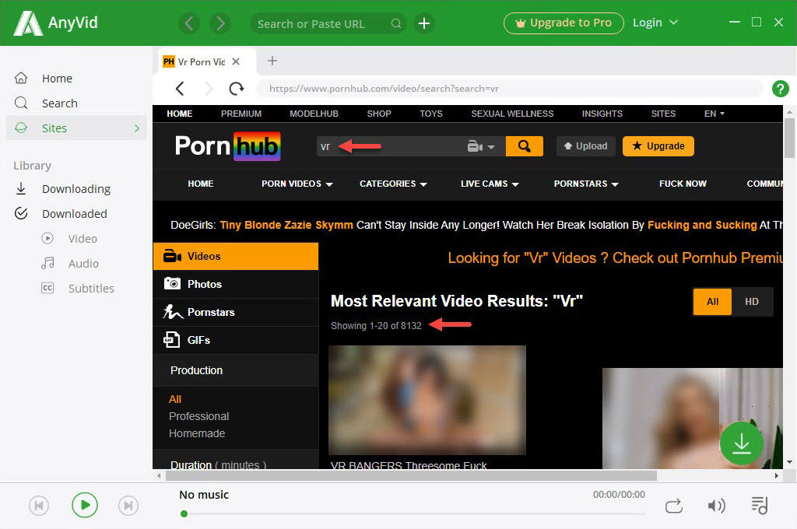Click the music progress slider handle
The width and height of the screenshot is (797, 529).
[184, 513]
